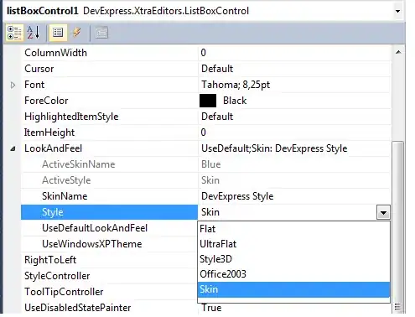Select the highlighted Style property
415x317 pixels.
[109, 212]
